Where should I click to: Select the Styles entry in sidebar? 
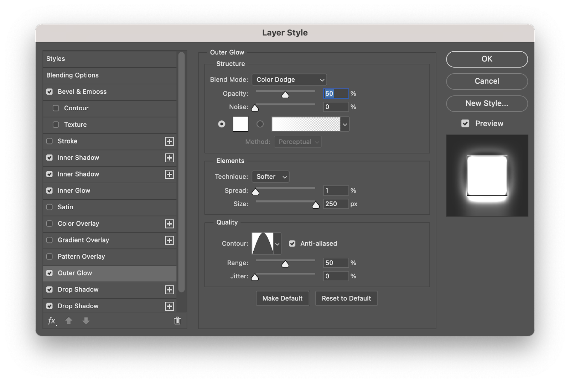pos(56,59)
